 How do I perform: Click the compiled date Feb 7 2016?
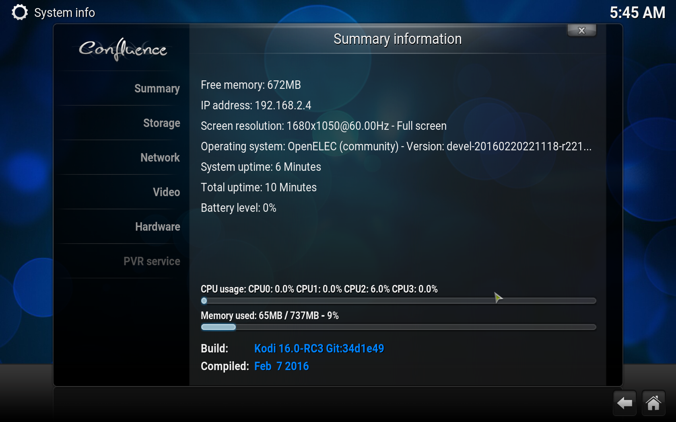pyautogui.click(x=282, y=366)
